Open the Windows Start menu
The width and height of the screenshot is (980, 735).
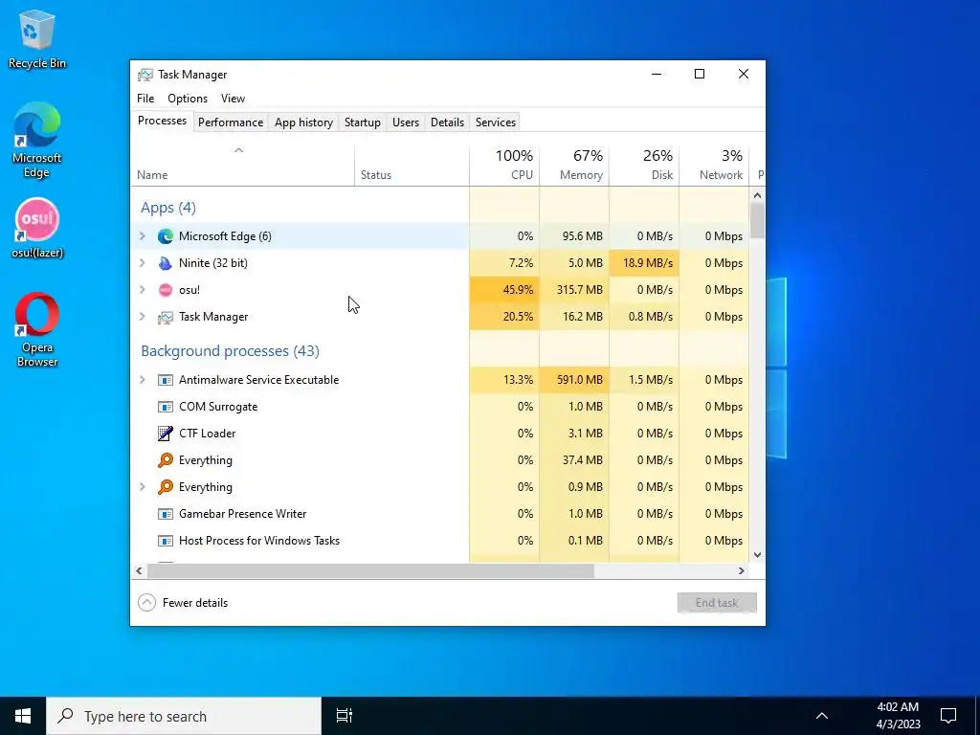(23, 716)
